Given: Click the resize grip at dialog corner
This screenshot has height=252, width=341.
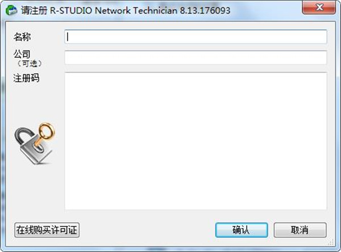Looking at the screenshot, I should [331, 242].
